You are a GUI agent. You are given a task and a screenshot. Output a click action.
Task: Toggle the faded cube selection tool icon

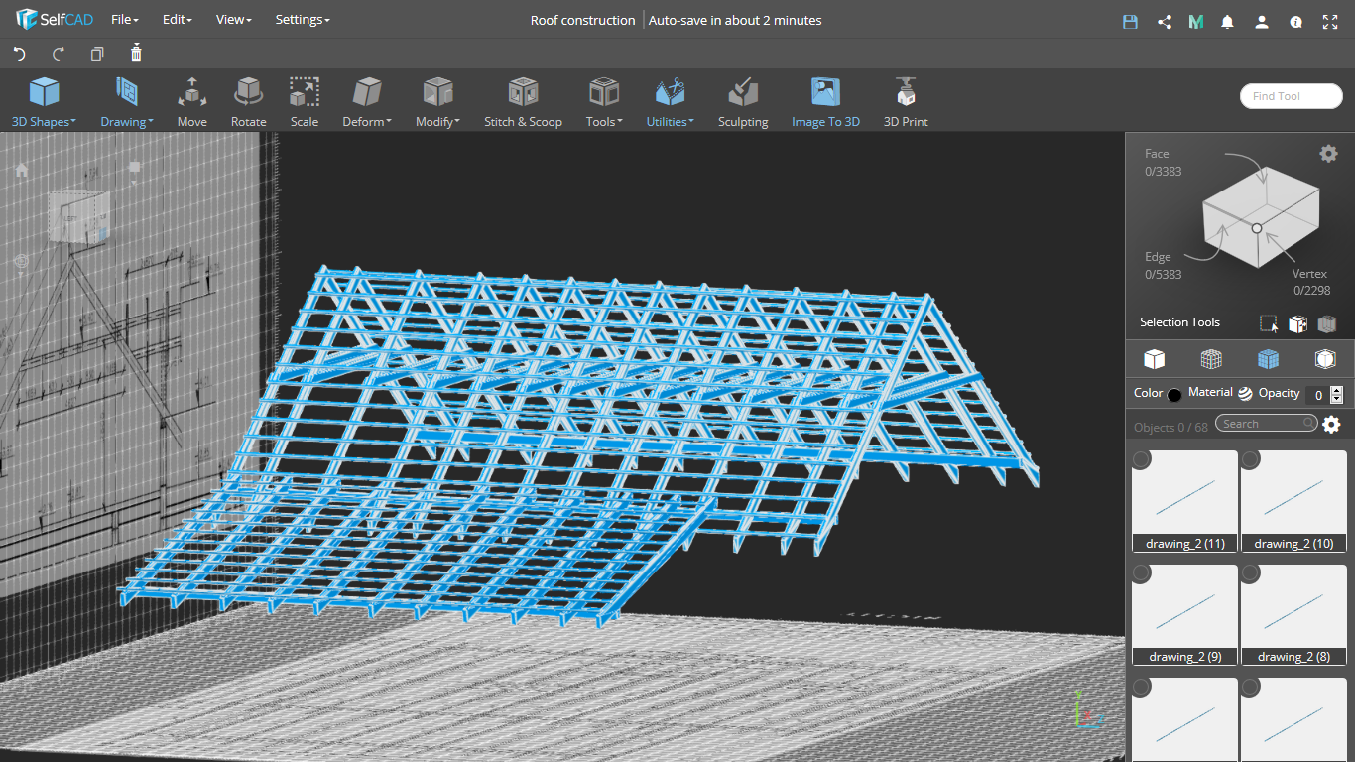pos(1327,323)
